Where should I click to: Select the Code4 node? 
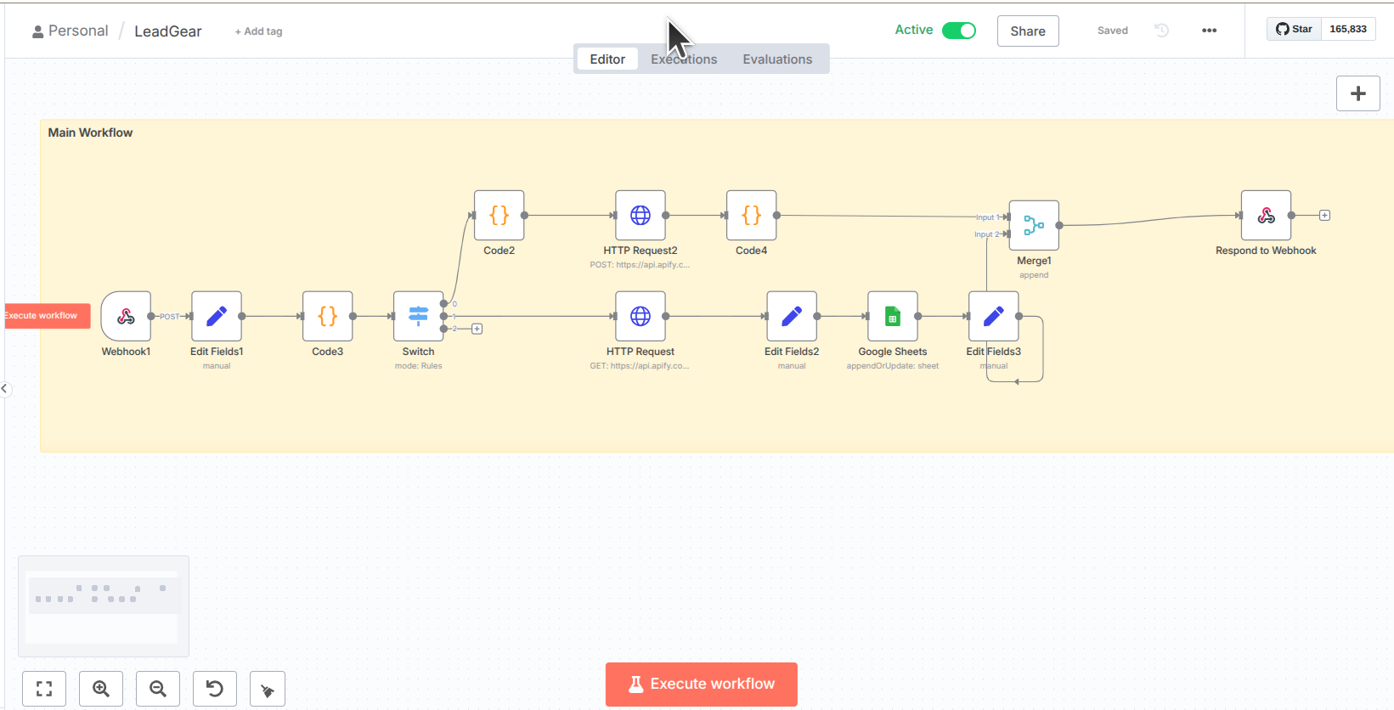pos(752,215)
